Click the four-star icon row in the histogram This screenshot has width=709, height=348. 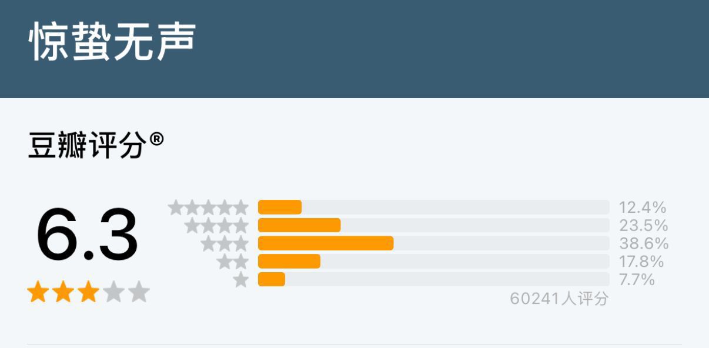point(217,226)
